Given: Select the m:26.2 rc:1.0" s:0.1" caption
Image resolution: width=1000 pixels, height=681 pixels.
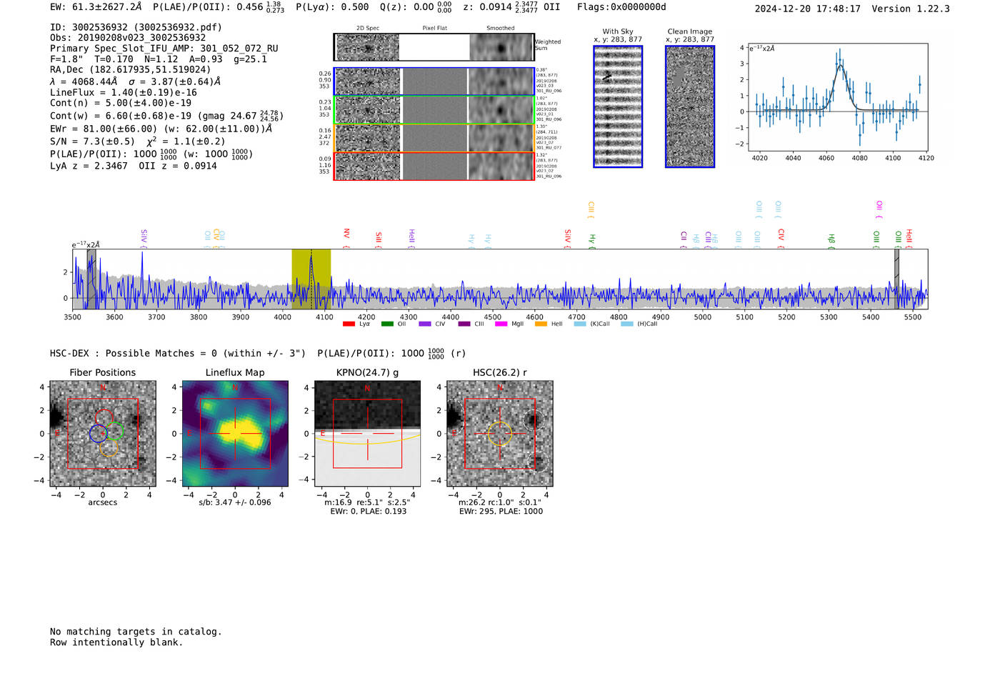Looking at the screenshot, I should (500, 502).
